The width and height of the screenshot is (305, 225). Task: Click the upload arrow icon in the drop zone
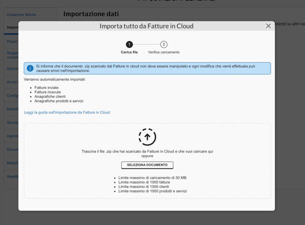click(x=147, y=137)
